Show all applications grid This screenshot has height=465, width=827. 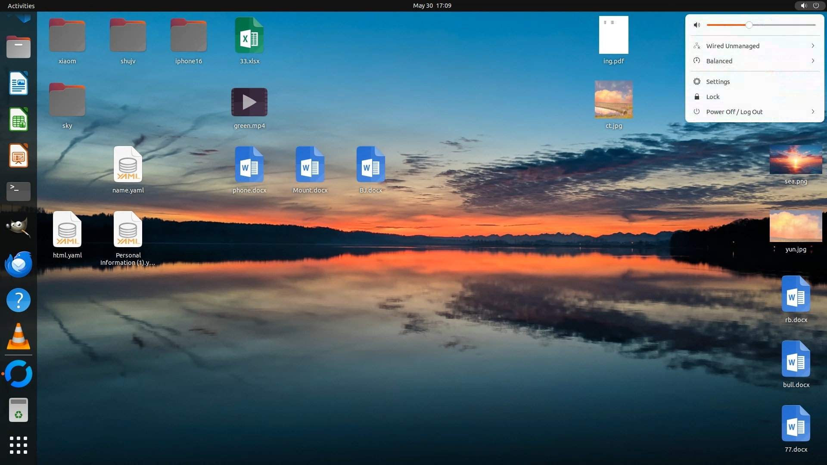click(x=19, y=445)
